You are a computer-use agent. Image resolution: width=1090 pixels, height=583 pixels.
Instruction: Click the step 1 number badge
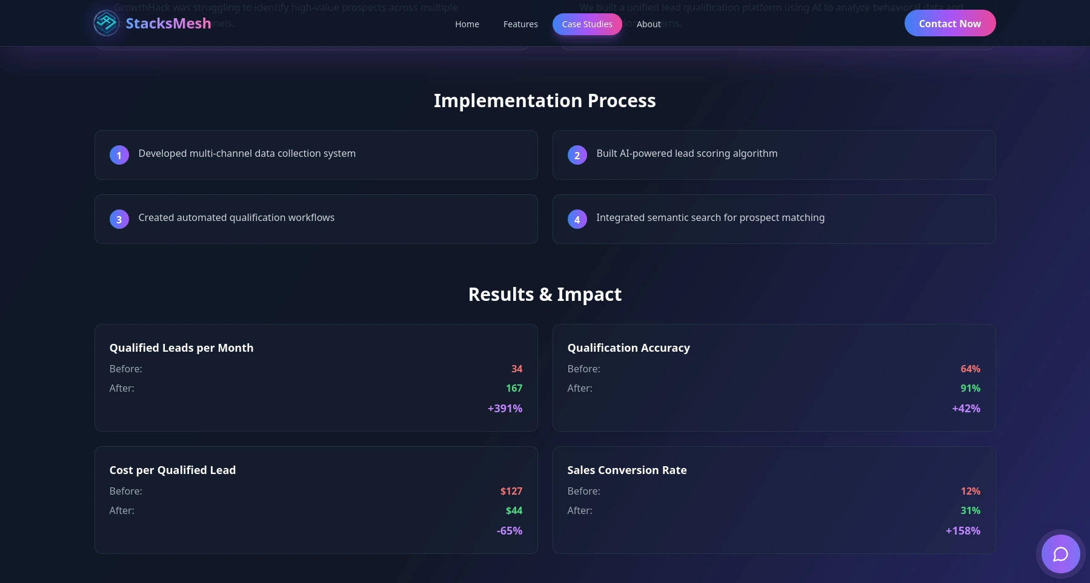119,155
